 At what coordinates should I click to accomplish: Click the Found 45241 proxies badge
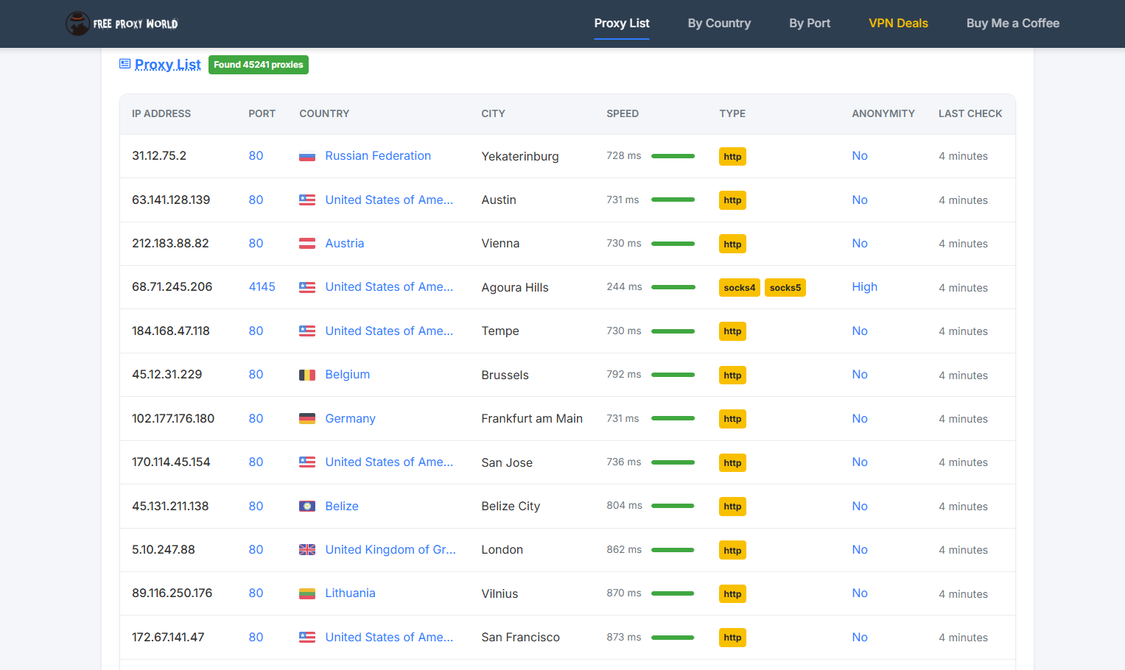point(259,65)
